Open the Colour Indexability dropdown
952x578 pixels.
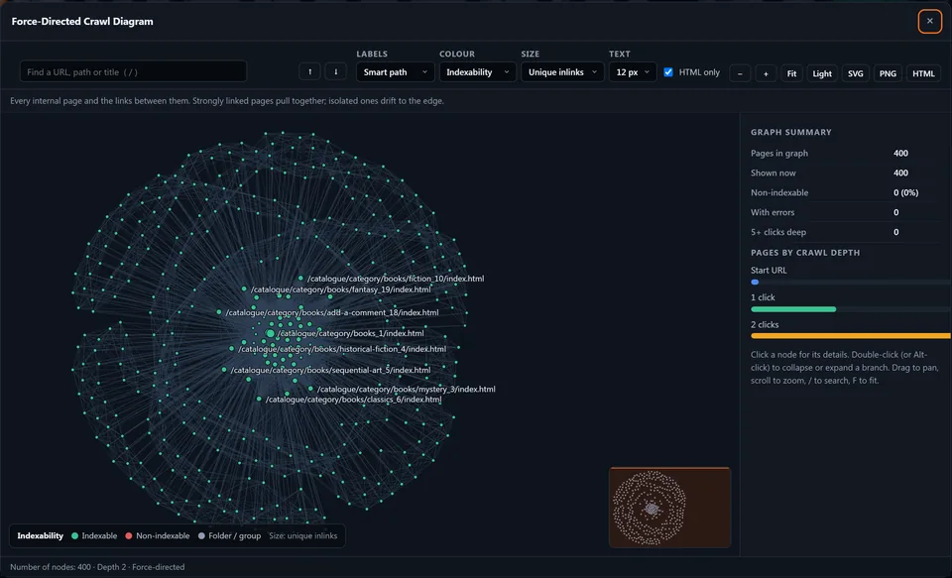click(477, 72)
